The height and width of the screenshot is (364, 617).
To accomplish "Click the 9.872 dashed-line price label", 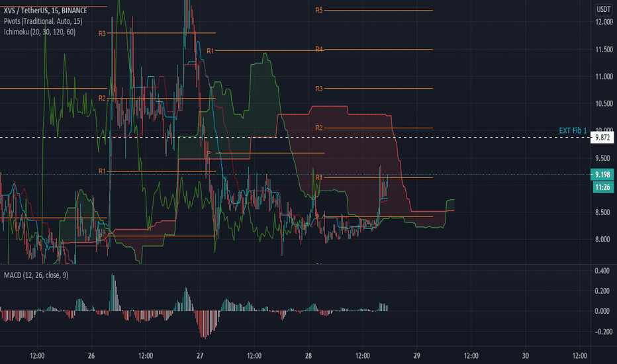I will click(x=602, y=138).
